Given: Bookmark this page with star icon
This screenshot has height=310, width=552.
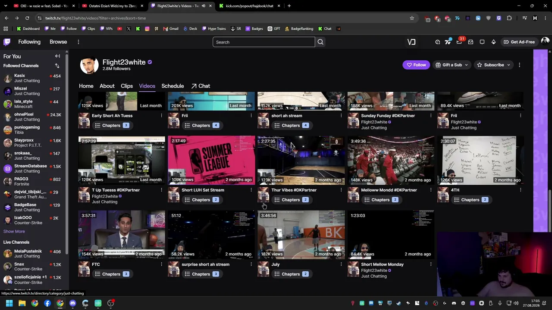Looking at the screenshot, I should coord(412,18).
